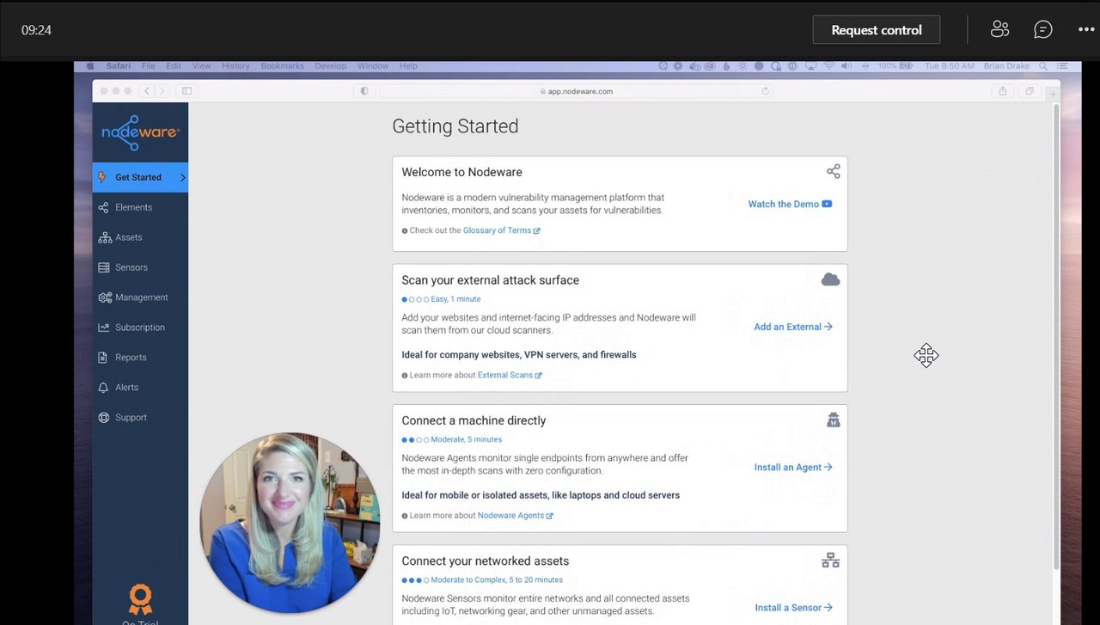
Task: Open the Reports document icon
Action: (x=104, y=358)
